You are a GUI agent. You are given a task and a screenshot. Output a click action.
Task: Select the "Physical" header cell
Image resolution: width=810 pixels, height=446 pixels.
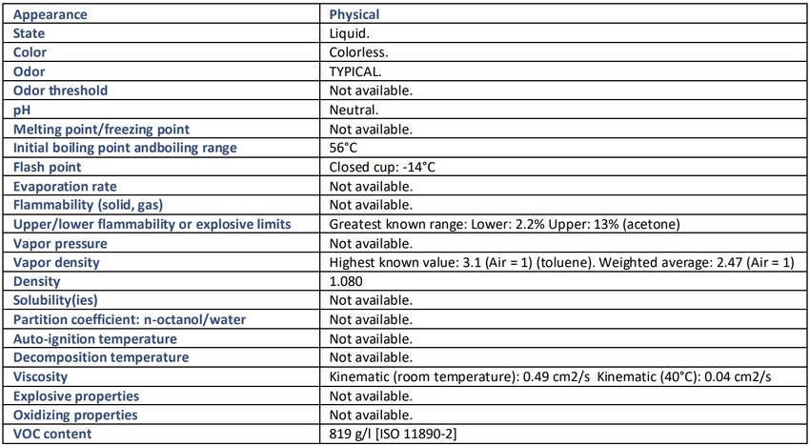click(x=354, y=14)
